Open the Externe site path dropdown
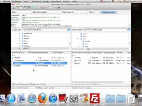The width and height of the screenshot is (142, 106). [129, 30]
